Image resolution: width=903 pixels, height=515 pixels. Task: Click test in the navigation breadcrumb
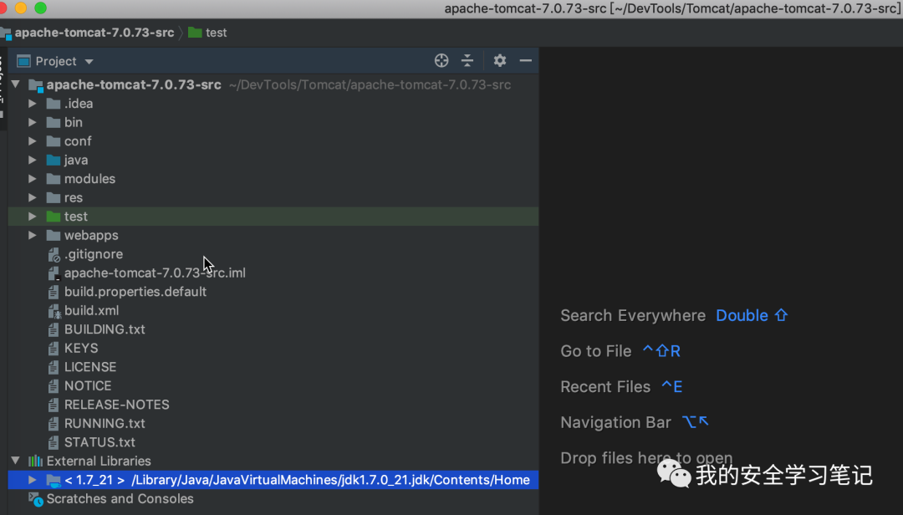217,33
